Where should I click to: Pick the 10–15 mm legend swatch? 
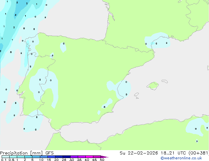44,157
